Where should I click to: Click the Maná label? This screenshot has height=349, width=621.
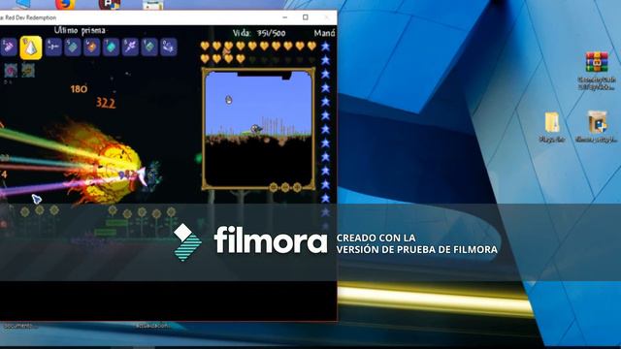point(325,33)
